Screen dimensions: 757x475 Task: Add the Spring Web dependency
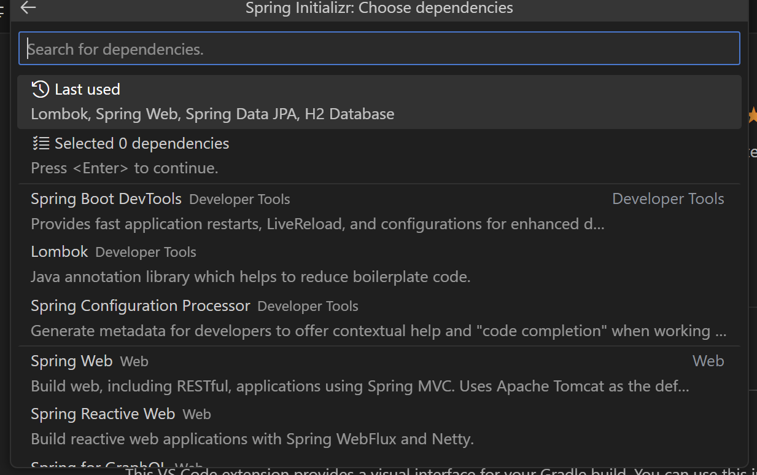point(72,361)
